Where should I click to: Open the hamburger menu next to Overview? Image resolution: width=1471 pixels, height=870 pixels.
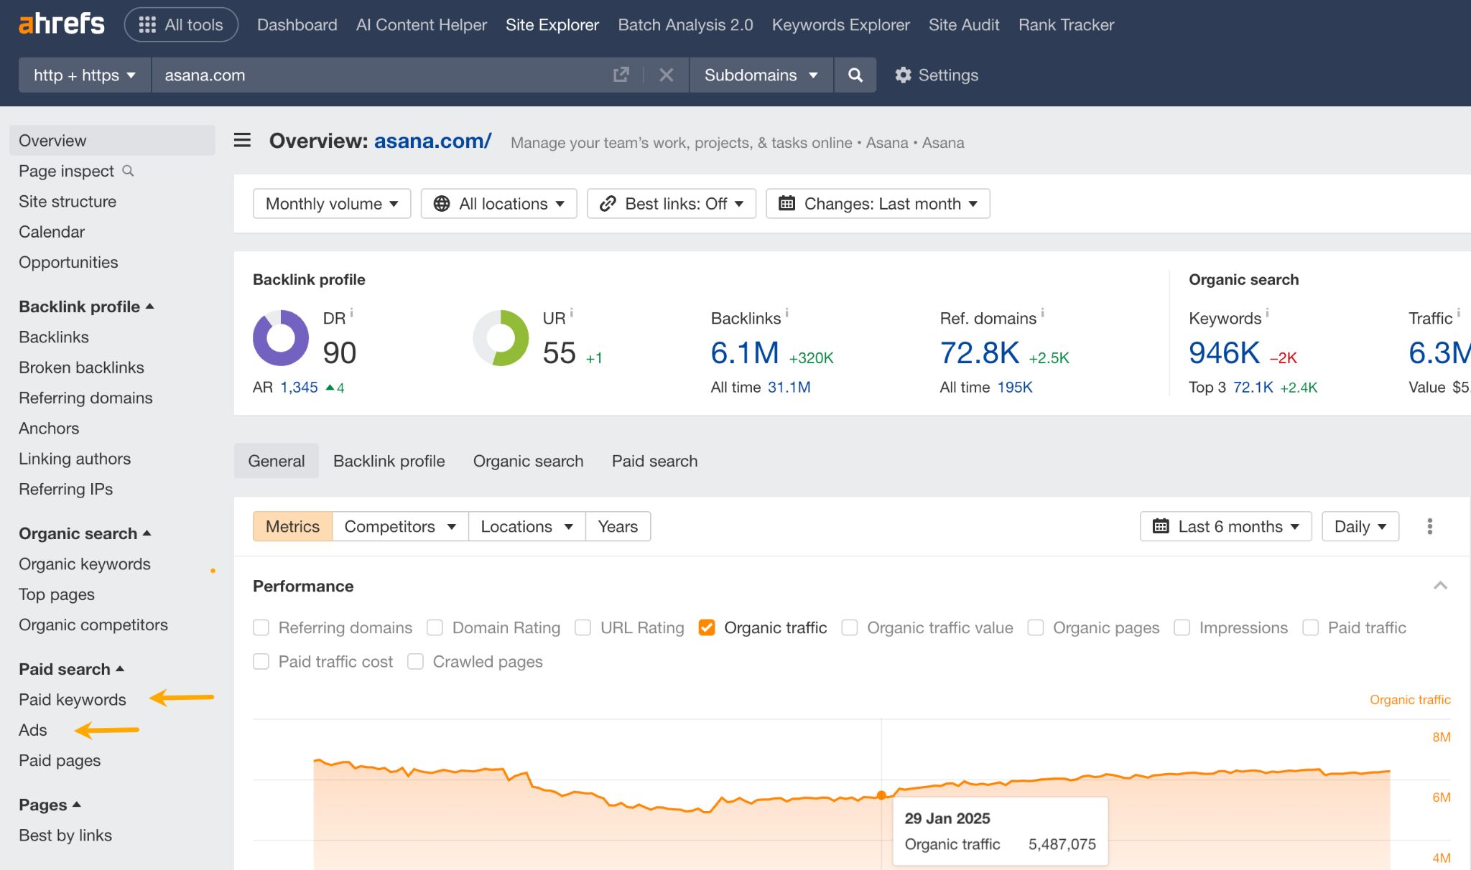point(242,141)
